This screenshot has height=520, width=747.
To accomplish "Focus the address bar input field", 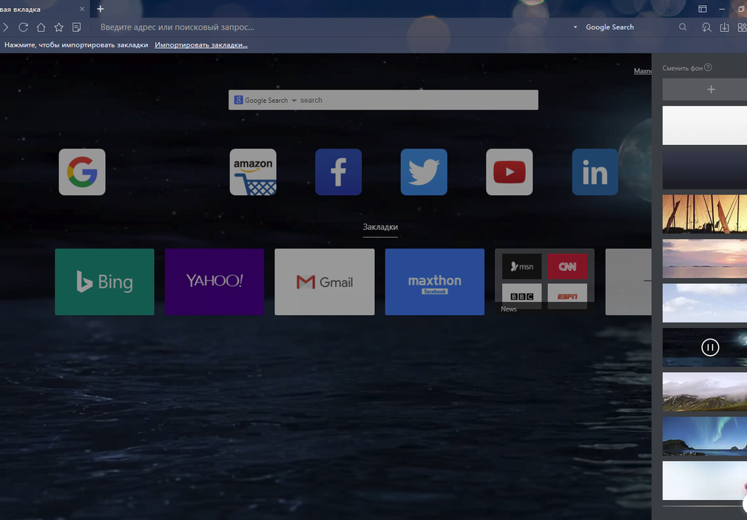I will coord(334,27).
